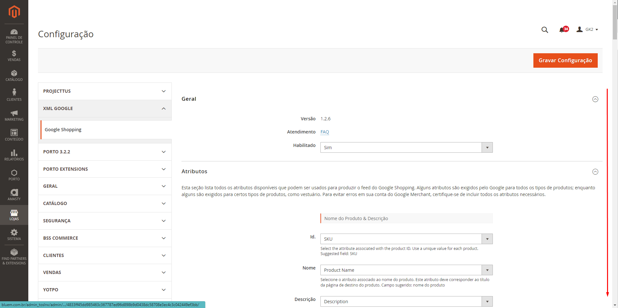Image resolution: width=618 pixels, height=308 pixels.
Task: Click the Configuração page title
Action: click(x=66, y=34)
